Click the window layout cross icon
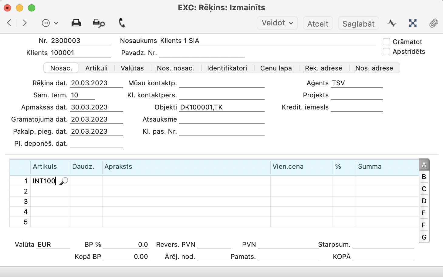This screenshot has height=277, width=443. pos(413,23)
